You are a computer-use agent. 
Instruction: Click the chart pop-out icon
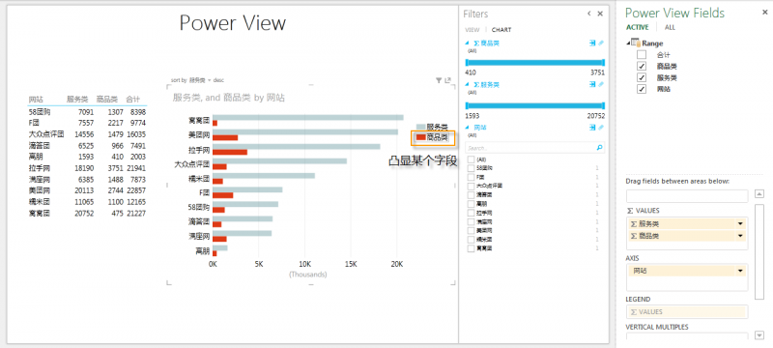447,80
